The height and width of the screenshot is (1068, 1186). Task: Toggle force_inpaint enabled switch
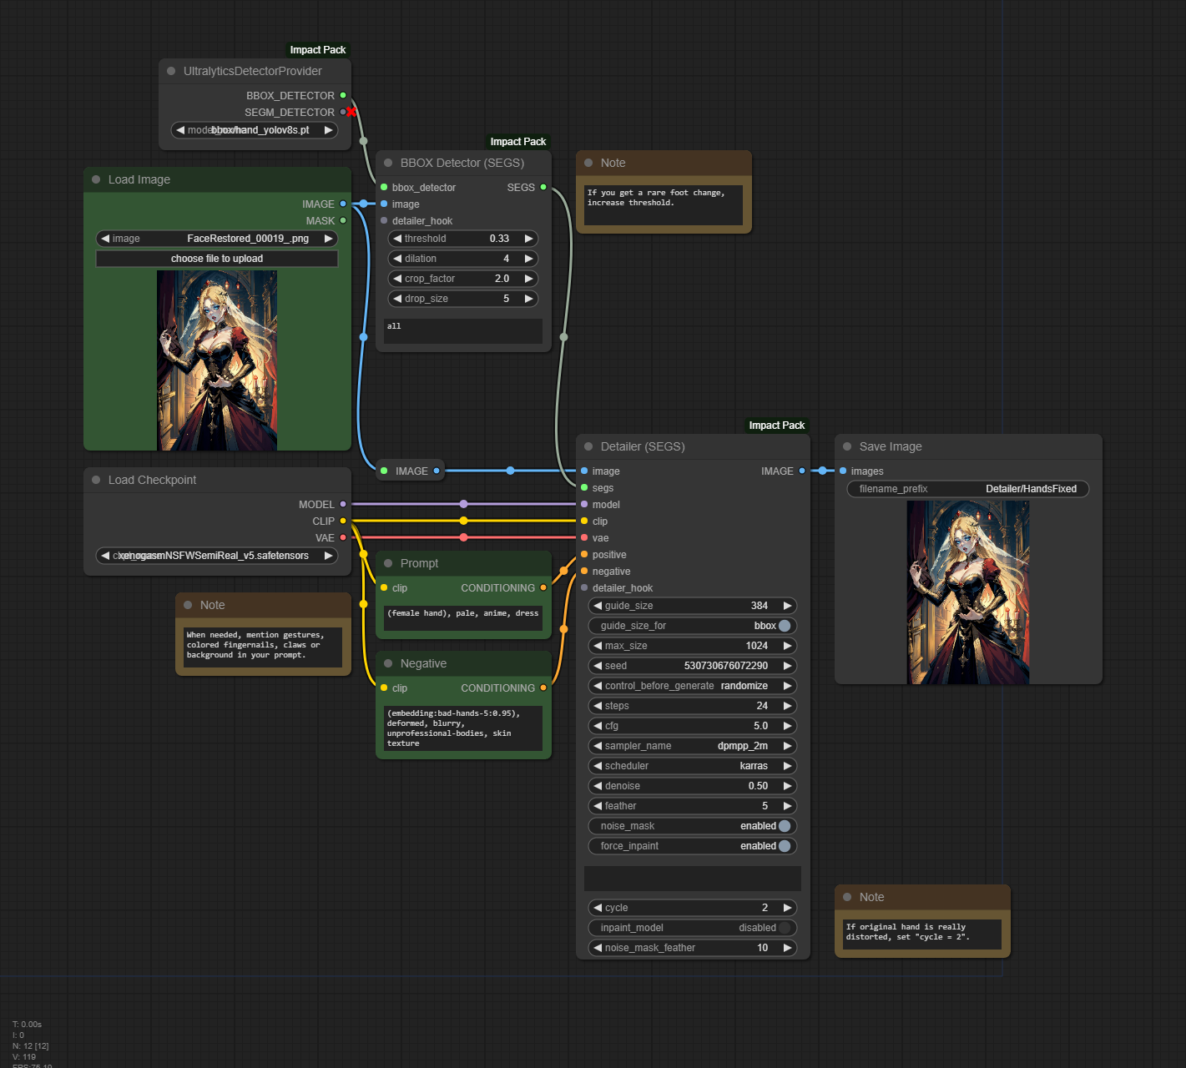pos(784,846)
